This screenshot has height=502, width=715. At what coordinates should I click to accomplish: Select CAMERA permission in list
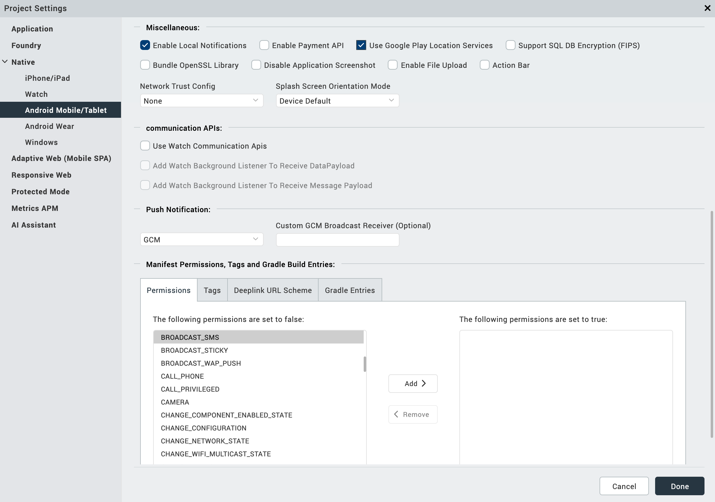pyautogui.click(x=175, y=402)
